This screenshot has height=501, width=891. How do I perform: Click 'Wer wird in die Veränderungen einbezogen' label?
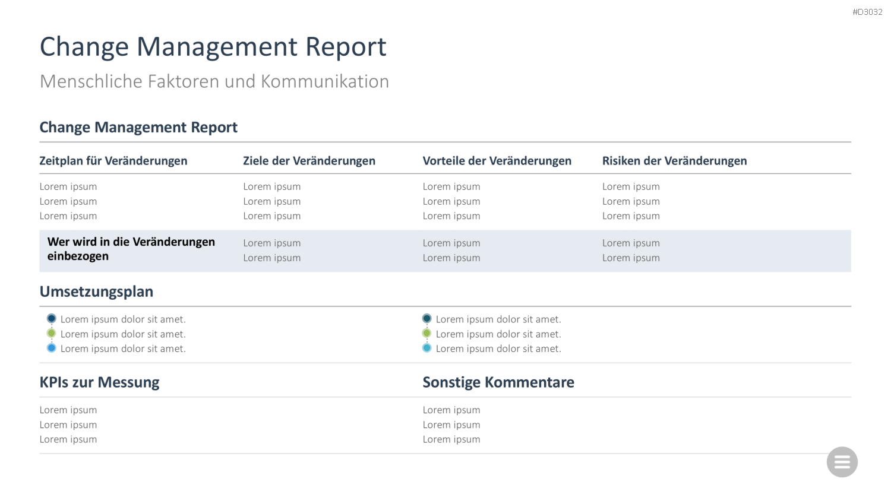point(131,249)
